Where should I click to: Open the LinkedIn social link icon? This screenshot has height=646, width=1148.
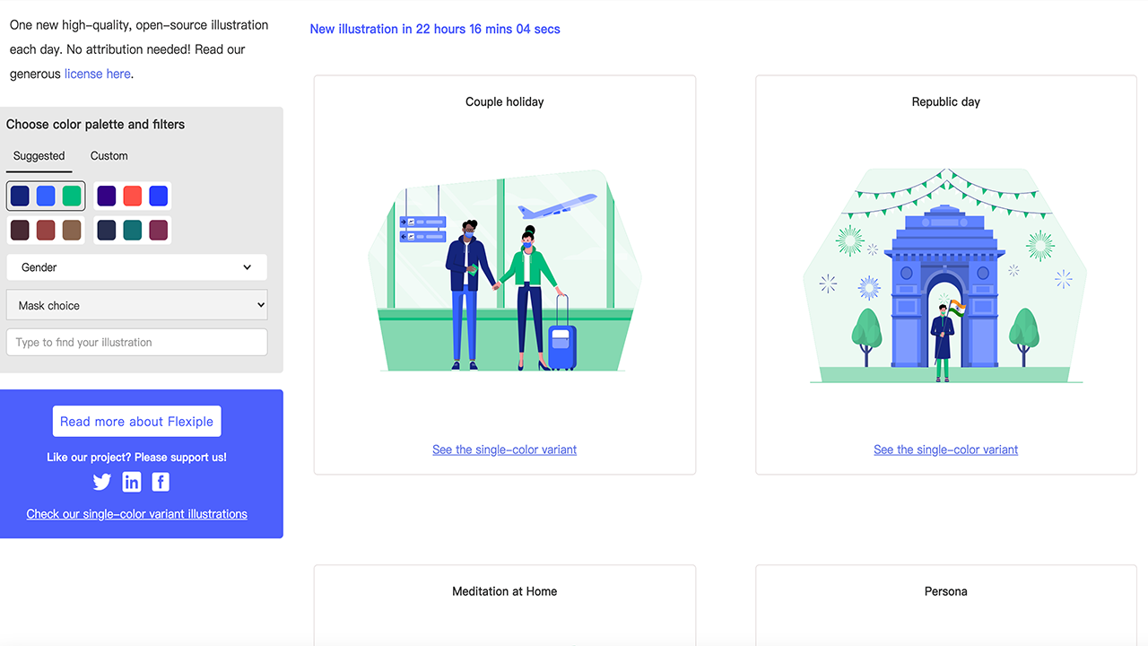tap(132, 482)
